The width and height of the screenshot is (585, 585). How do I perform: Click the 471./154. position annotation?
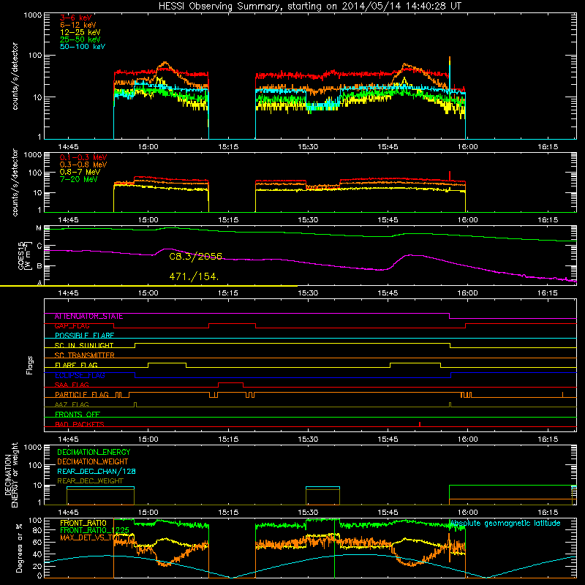pos(194,276)
